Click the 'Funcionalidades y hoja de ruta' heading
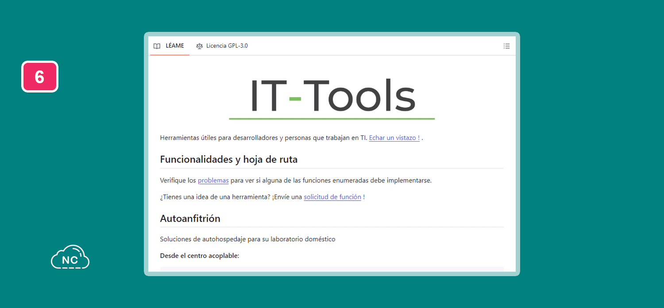This screenshot has width=664, height=308. pyautogui.click(x=229, y=159)
